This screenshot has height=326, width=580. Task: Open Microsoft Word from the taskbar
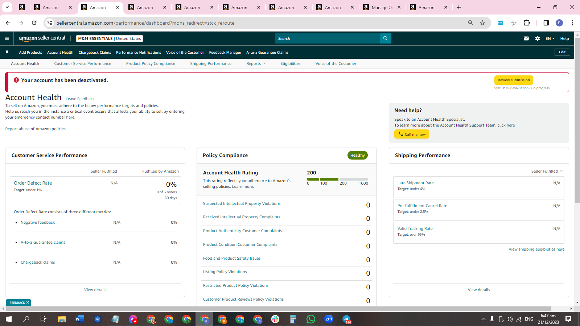pyautogui.click(x=79, y=319)
